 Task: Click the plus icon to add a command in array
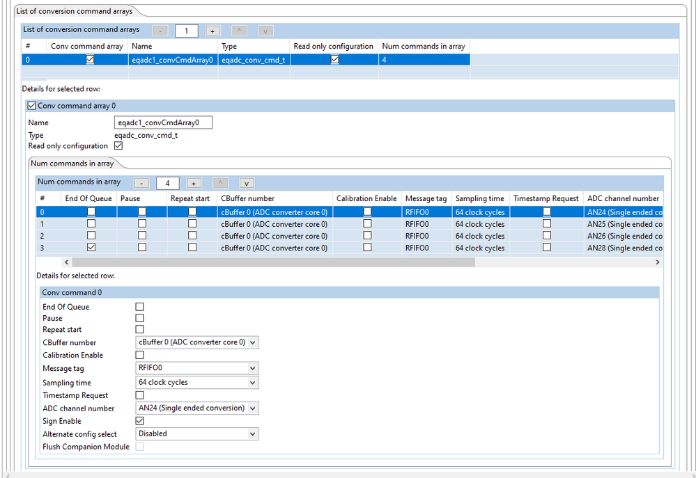pyautogui.click(x=194, y=182)
